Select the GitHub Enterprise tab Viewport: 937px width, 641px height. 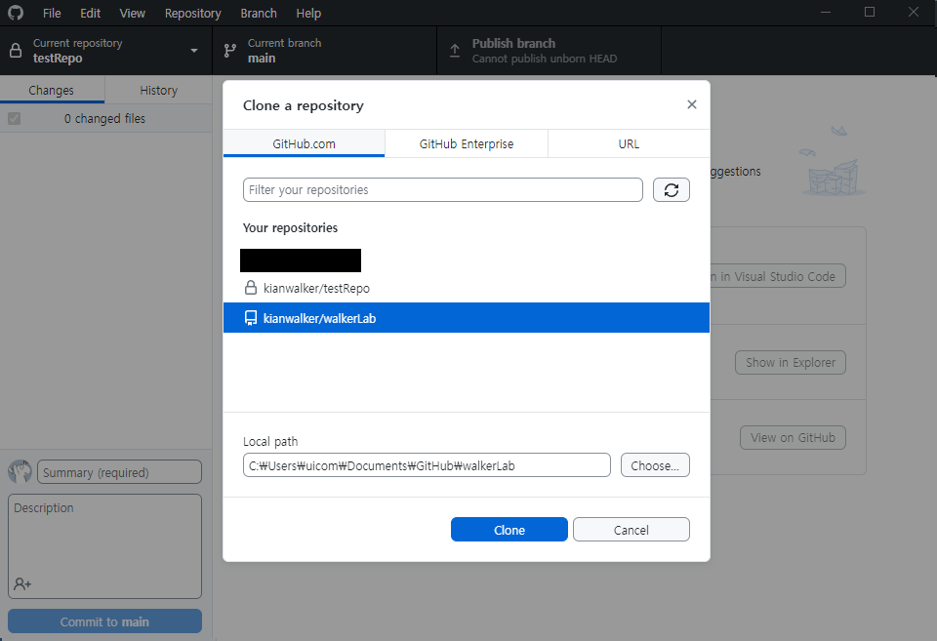click(x=467, y=143)
